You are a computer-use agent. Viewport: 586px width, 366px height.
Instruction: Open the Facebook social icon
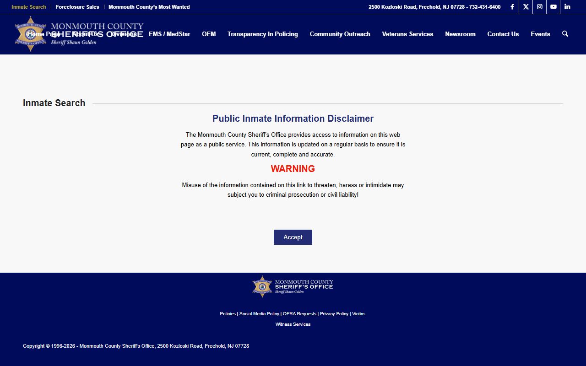coord(512,7)
